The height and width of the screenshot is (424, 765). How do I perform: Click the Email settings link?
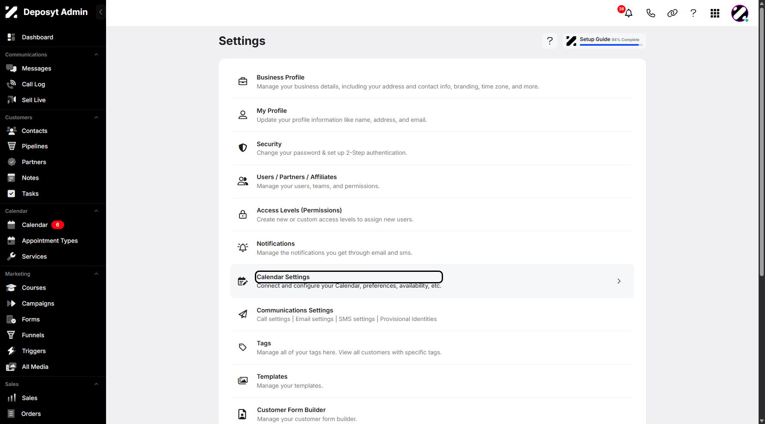pyautogui.click(x=314, y=319)
